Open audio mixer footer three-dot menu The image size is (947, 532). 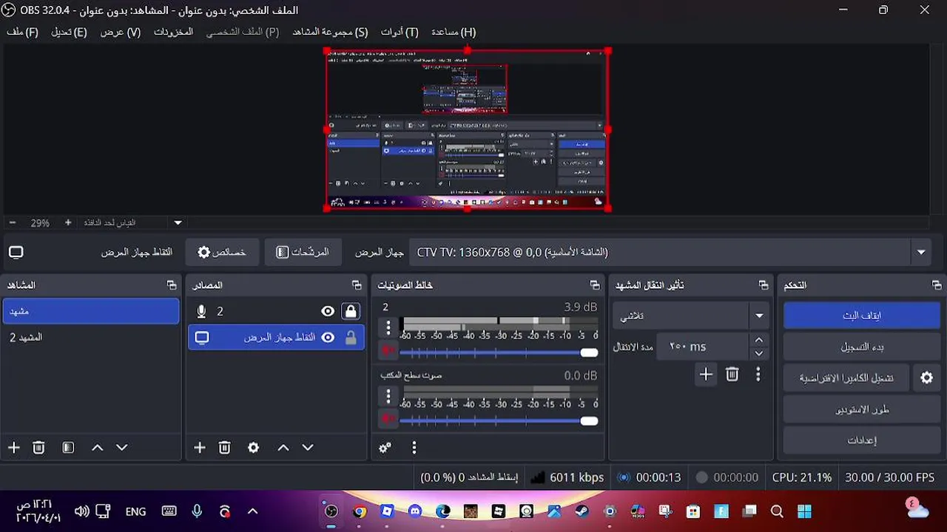(x=414, y=448)
